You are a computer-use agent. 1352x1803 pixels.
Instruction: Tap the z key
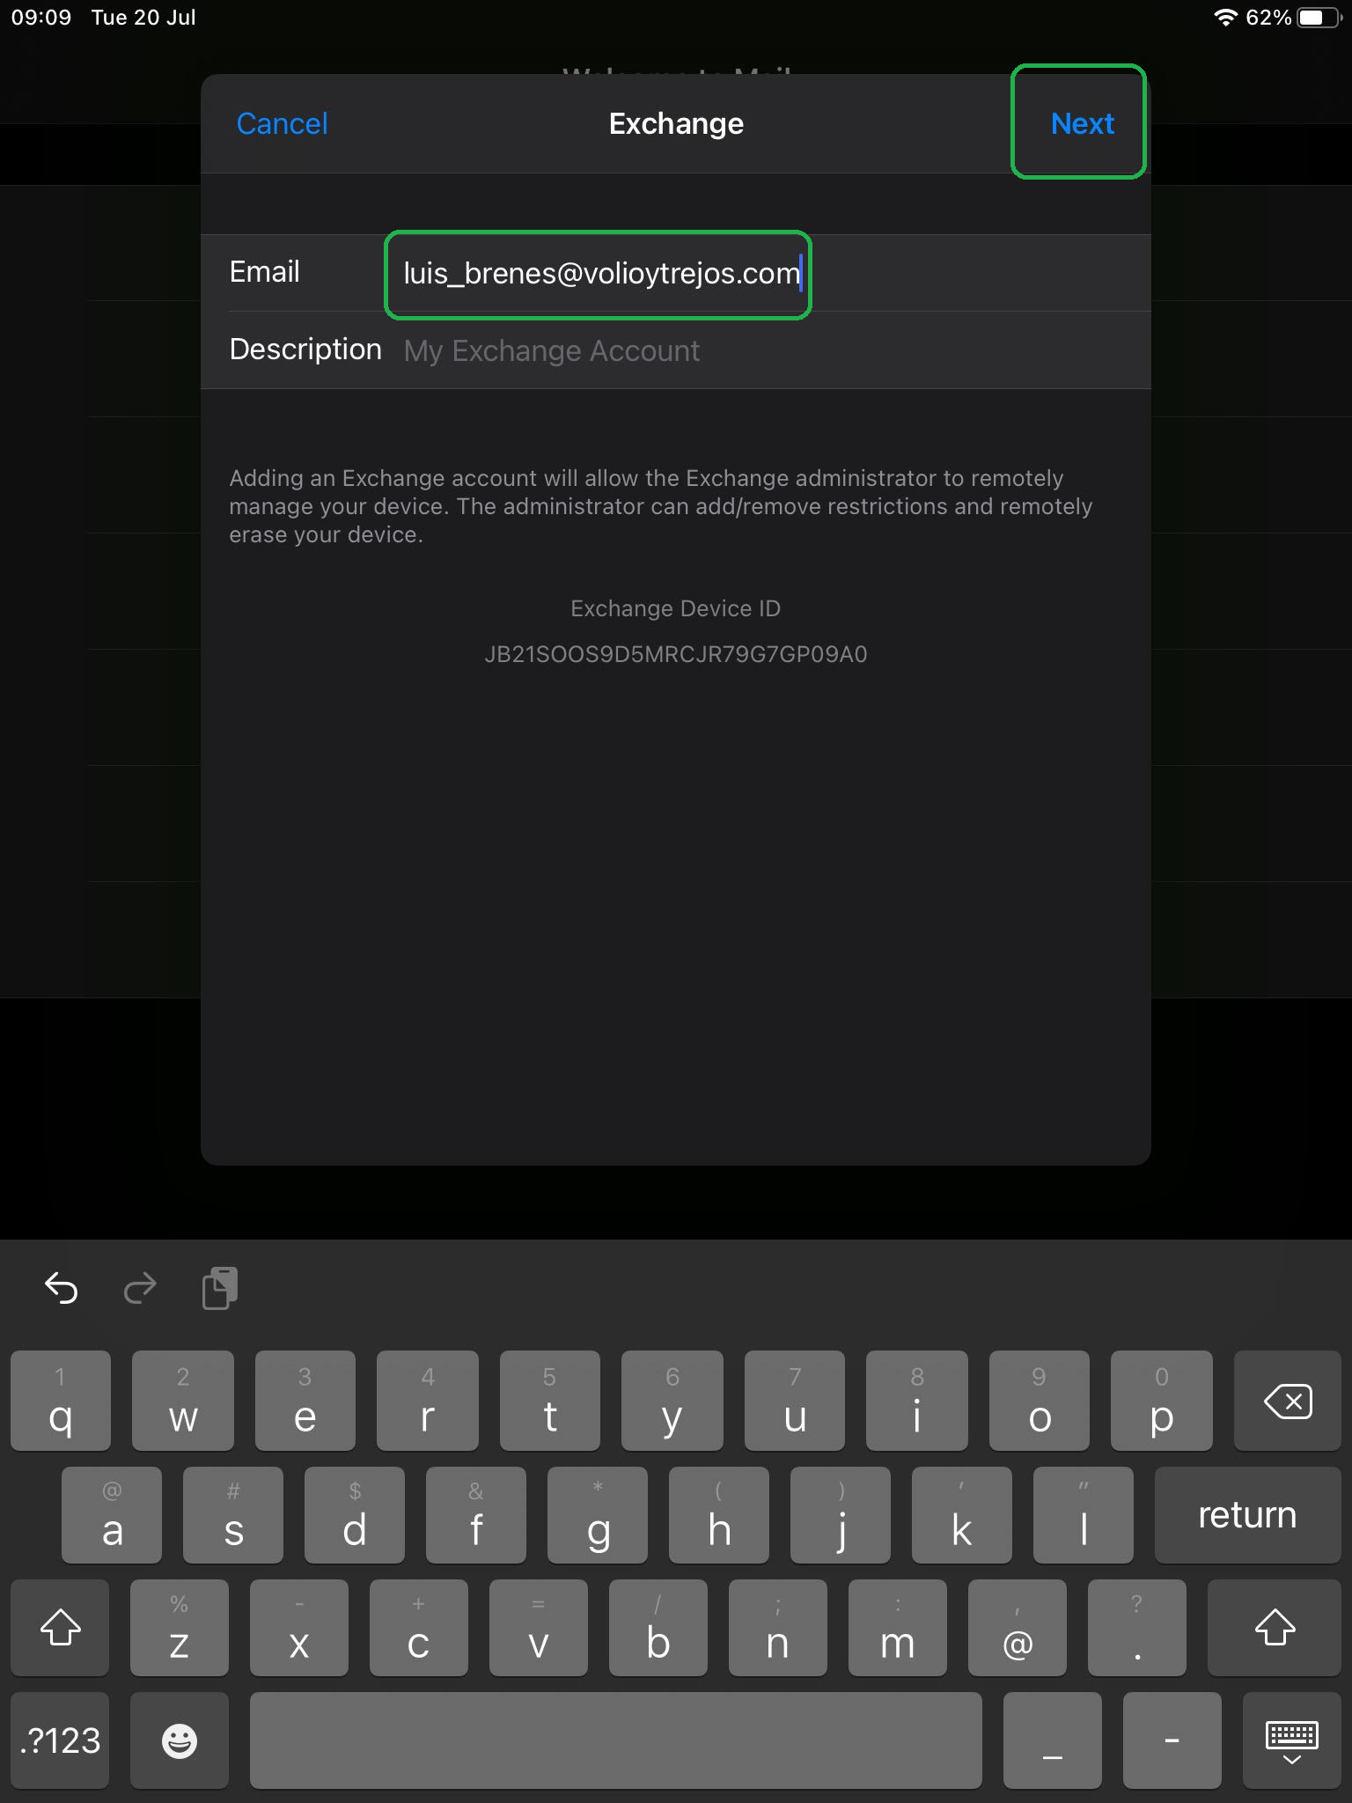180,1627
